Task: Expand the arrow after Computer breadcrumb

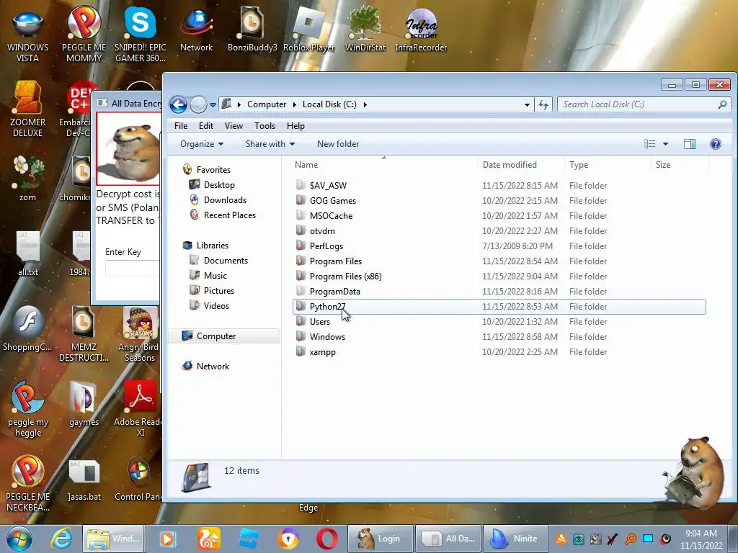Action: (x=294, y=104)
